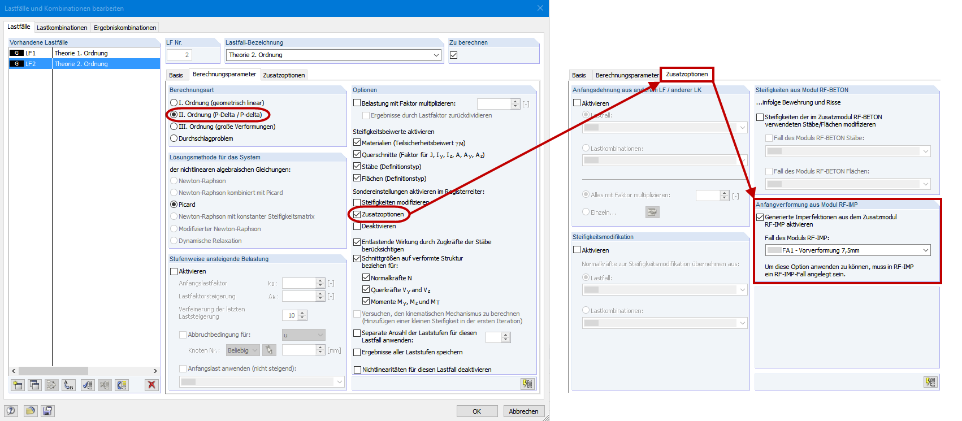
Task: Select LF2 Theorie 2. Ordnung row
Action: [84, 64]
